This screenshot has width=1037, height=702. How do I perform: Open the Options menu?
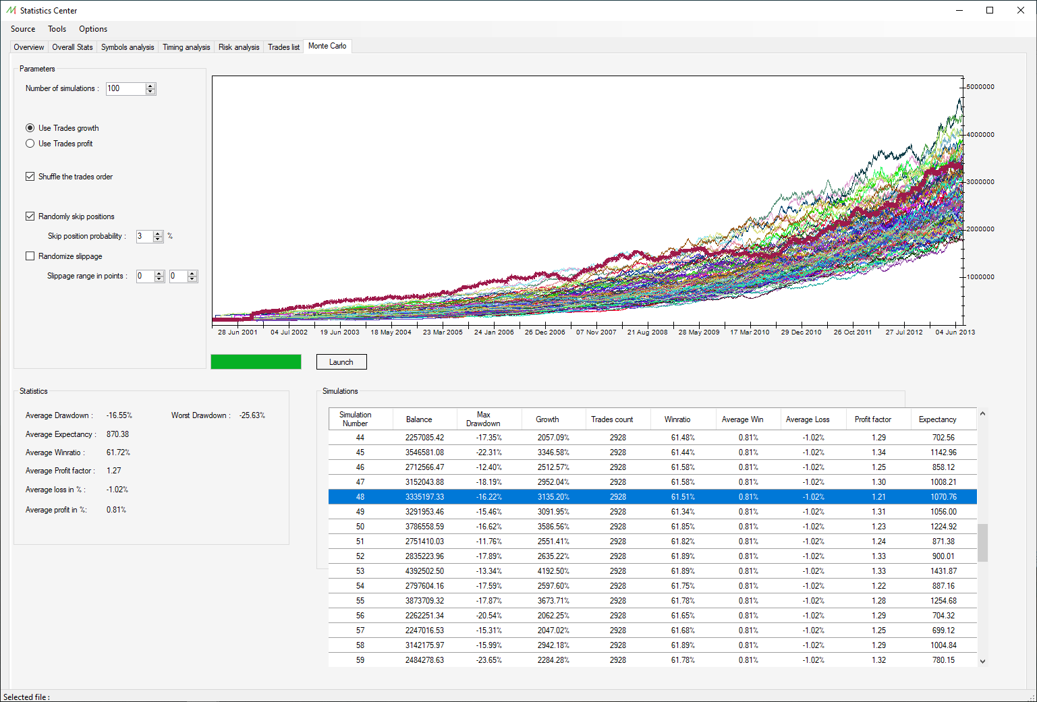point(93,29)
